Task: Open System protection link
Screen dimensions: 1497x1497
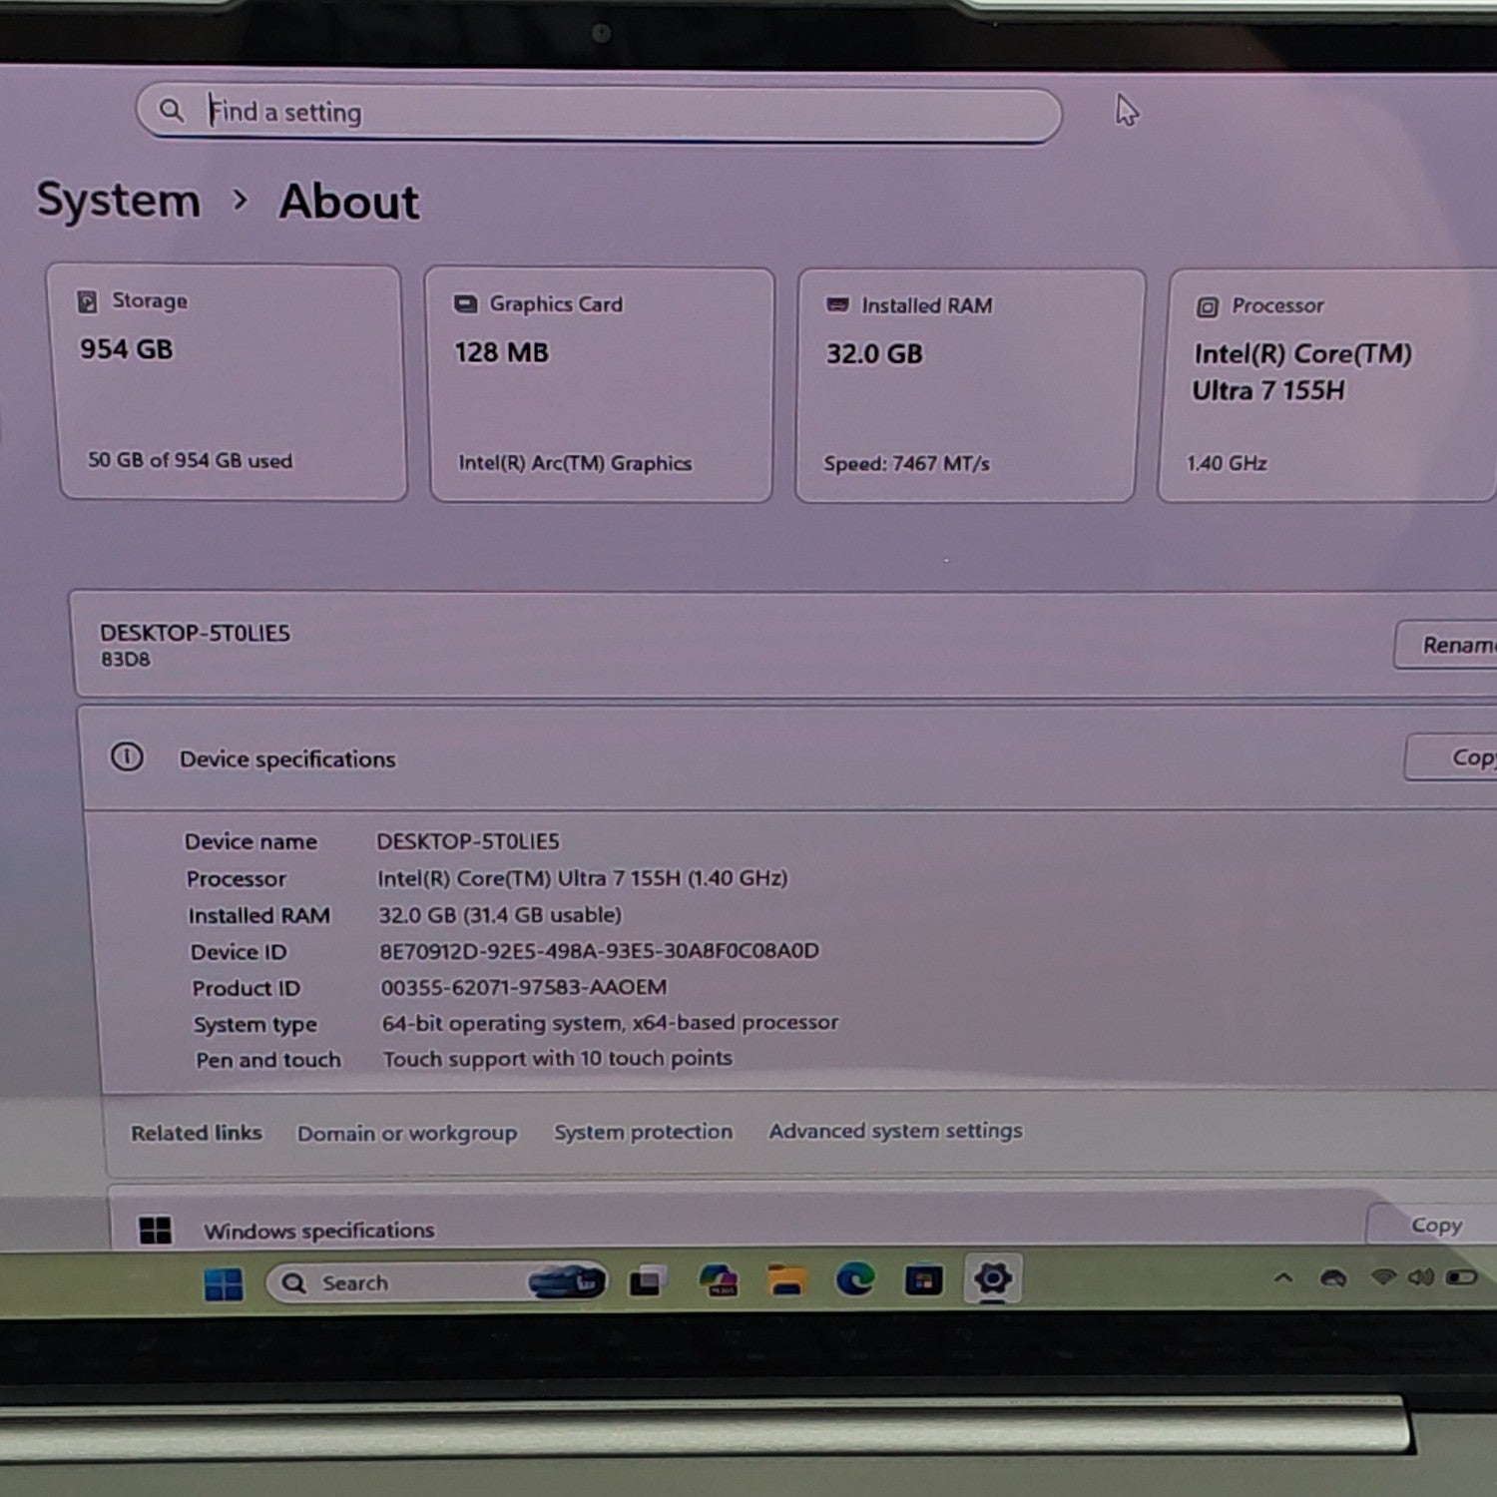Action: tap(644, 1132)
